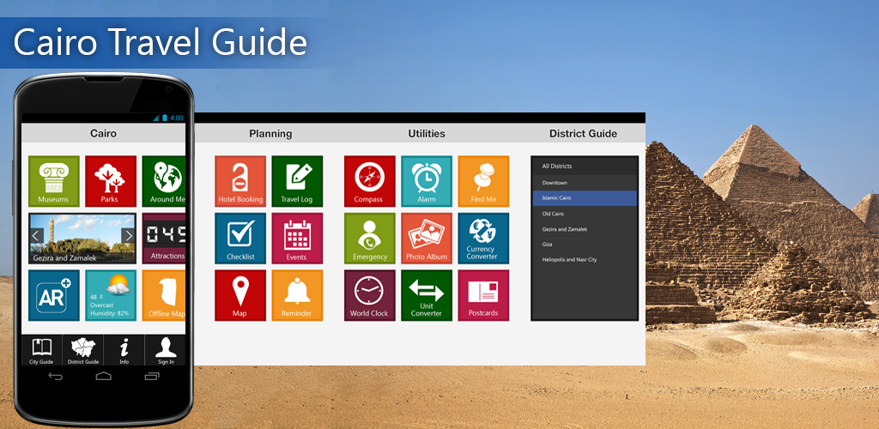Select All Districts in district list
Viewport: 879px width, 429px height.
pos(584,166)
